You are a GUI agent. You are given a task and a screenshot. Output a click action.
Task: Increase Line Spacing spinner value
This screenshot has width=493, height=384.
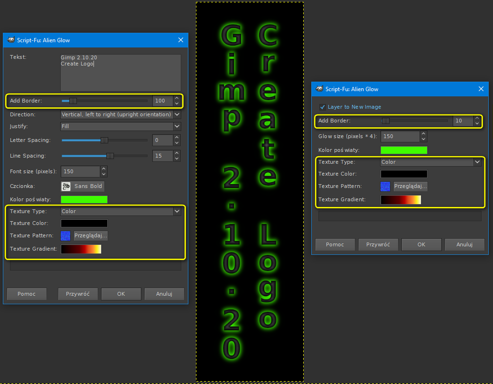177,153
